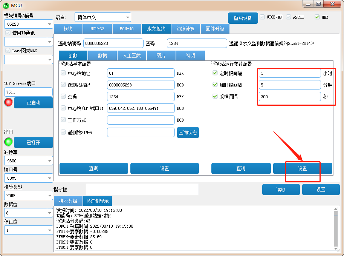Expand the 校验类型 NONE dropdown
Image resolution: width=344 pixels, height=256 pixels.
(50, 196)
